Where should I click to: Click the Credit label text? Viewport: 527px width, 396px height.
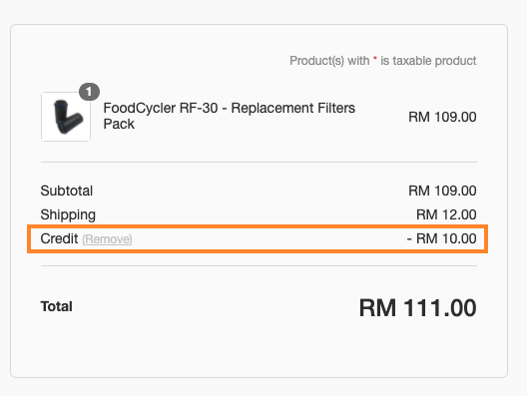tap(59, 238)
